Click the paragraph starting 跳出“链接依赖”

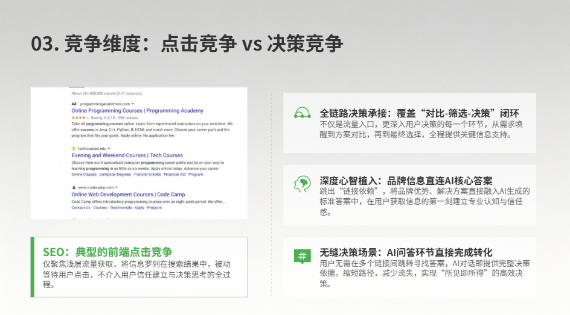[x=424, y=202]
